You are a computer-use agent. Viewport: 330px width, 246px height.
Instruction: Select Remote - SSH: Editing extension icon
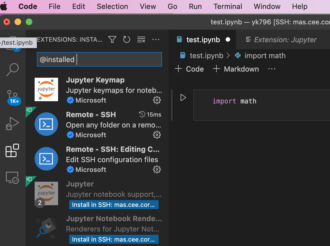tap(46, 159)
